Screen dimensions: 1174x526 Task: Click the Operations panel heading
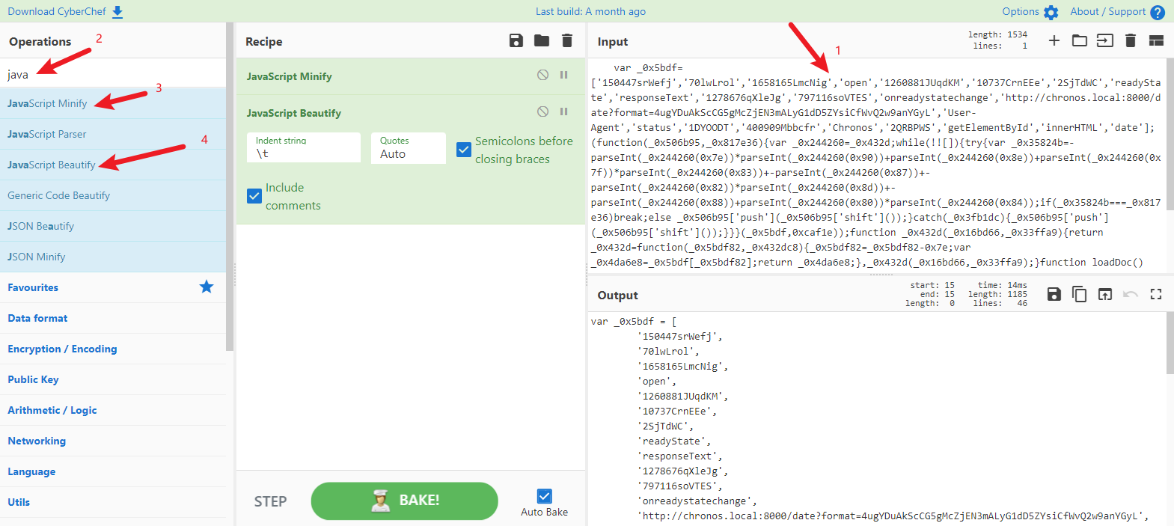pos(40,42)
